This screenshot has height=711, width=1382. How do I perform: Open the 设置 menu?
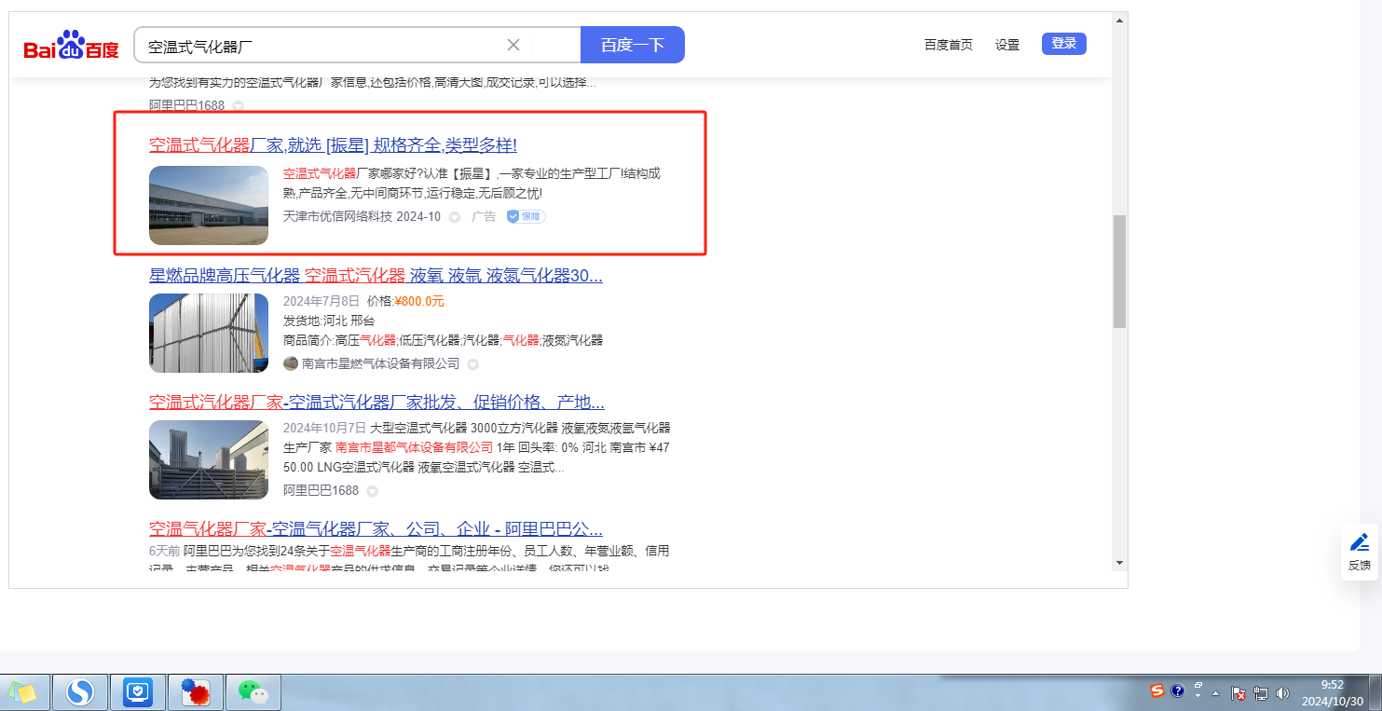click(x=1007, y=45)
